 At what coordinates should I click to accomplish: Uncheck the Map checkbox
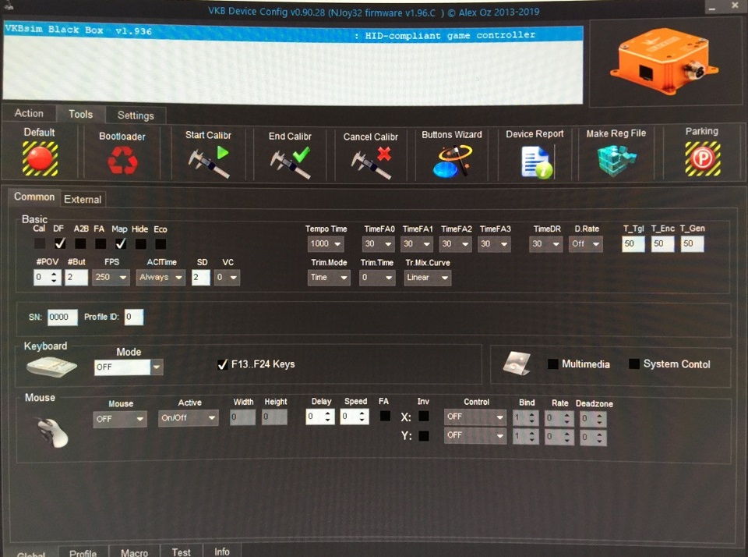pyautogui.click(x=121, y=243)
